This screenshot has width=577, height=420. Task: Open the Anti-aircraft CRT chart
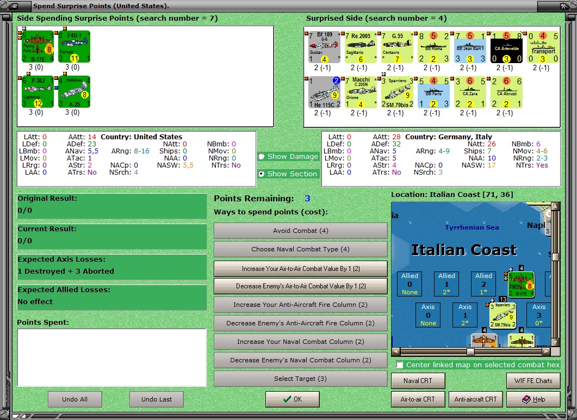475,399
